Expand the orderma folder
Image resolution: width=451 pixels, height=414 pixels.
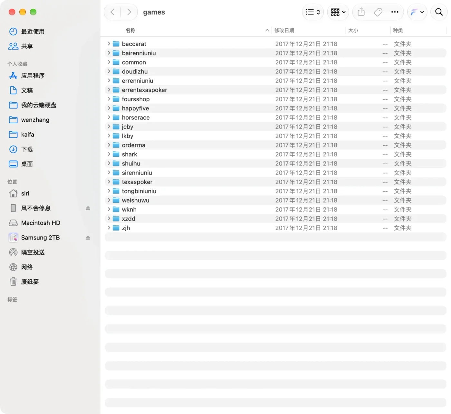click(x=109, y=145)
